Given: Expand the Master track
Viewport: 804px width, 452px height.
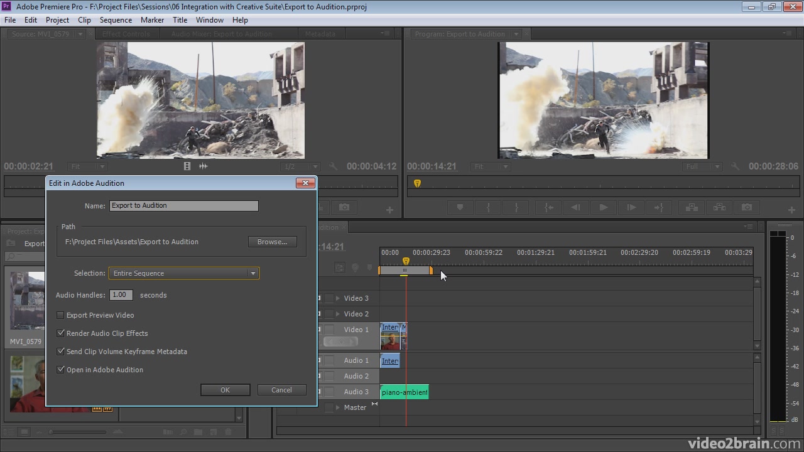Looking at the screenshot, I should click(x=338, y=407).
